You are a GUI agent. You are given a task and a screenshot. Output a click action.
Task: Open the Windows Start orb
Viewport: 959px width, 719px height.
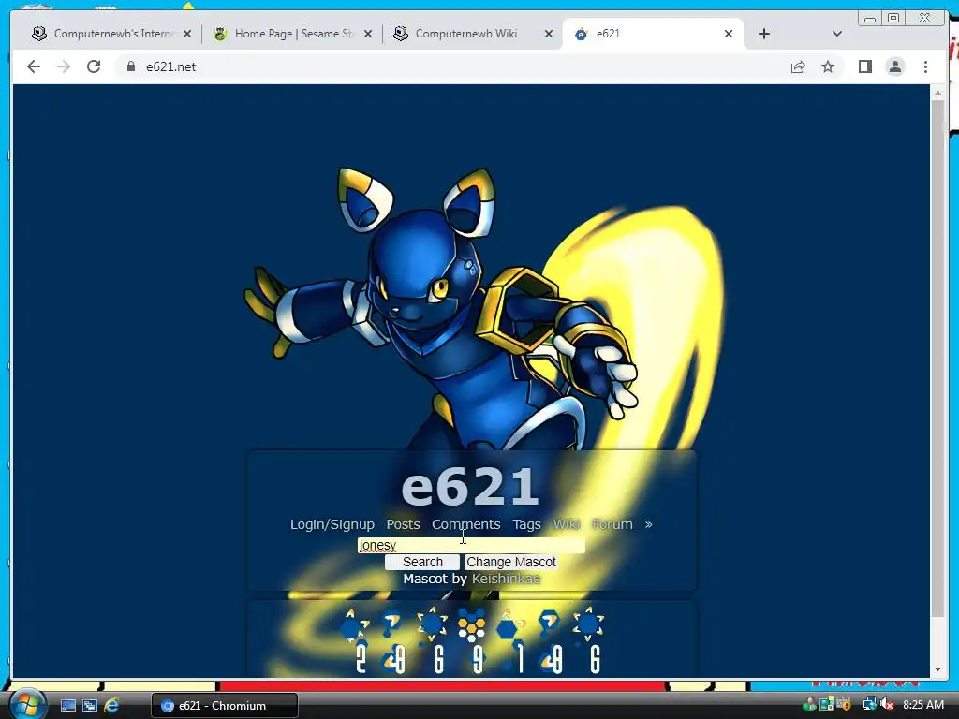pyautogui.click(x=27, y=704)
